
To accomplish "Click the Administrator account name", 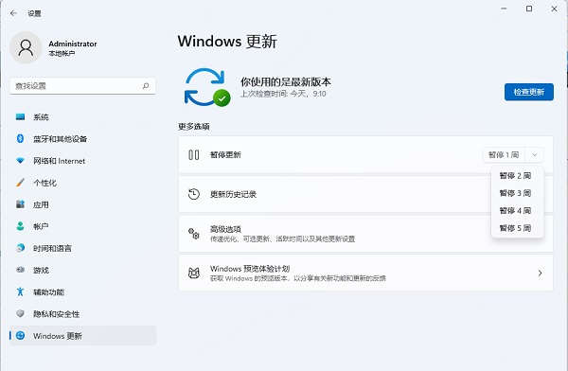I will tap(73, 44).
